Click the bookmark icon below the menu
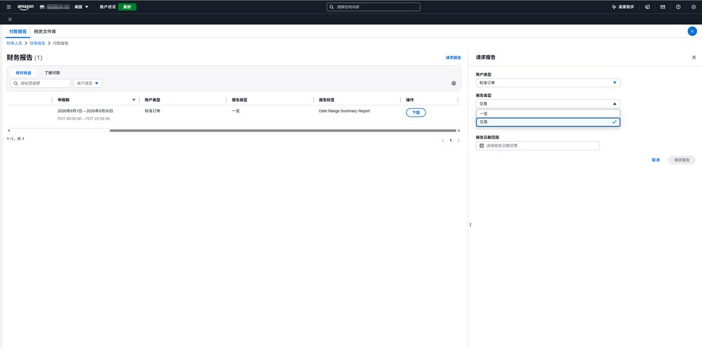This screenshot has height=349, width=702. pos(10,19)
